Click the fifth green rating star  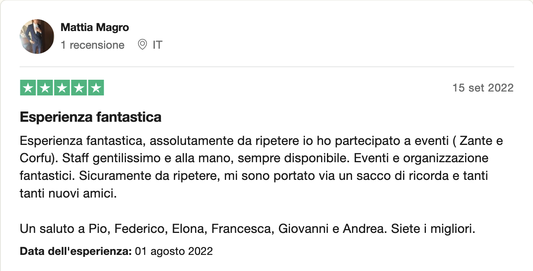click(x=96, y=88)
